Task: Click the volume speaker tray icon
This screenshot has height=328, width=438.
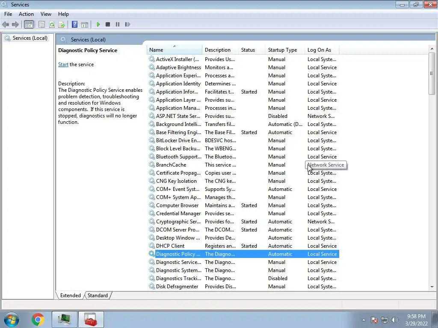Action: pos(395,320)
